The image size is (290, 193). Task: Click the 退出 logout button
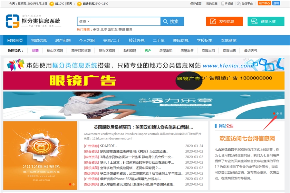pos(276,3)
